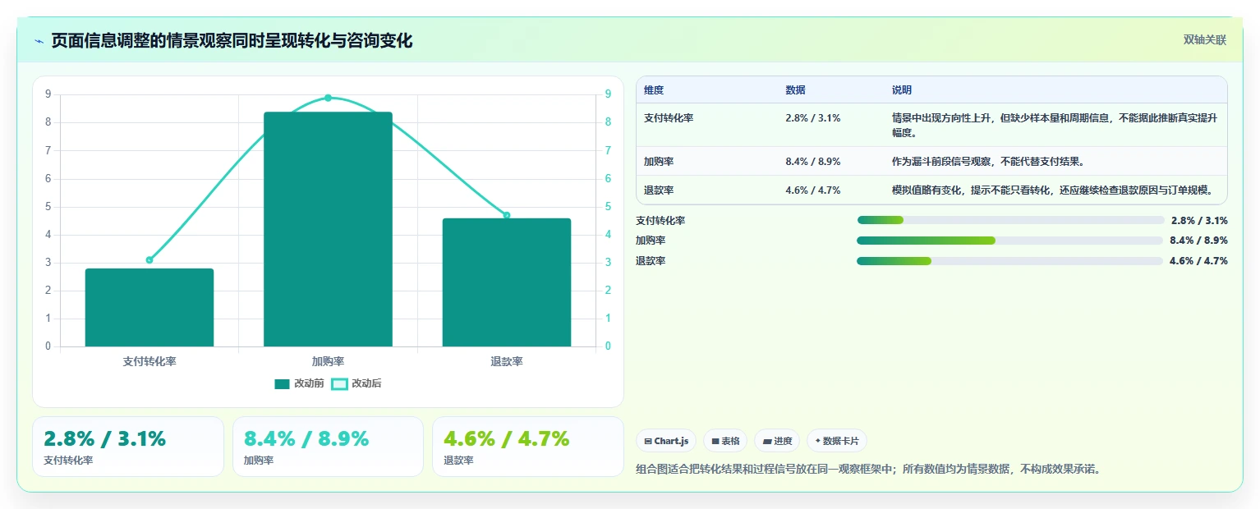Image resolution: width=1260 pixels, height=509 pixels.
Task: Open the 2.8% / 3.1% data card
Action: [x=128, y=447]
